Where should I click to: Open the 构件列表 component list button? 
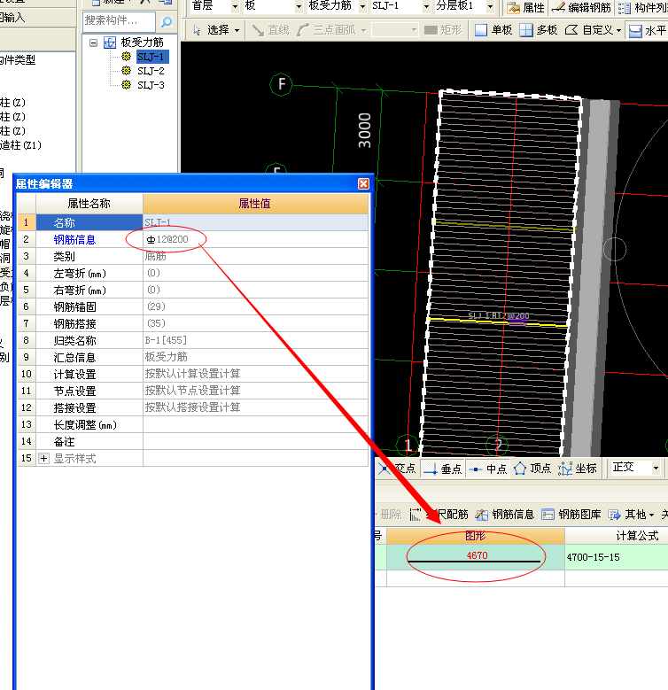[x=642, y=7]
